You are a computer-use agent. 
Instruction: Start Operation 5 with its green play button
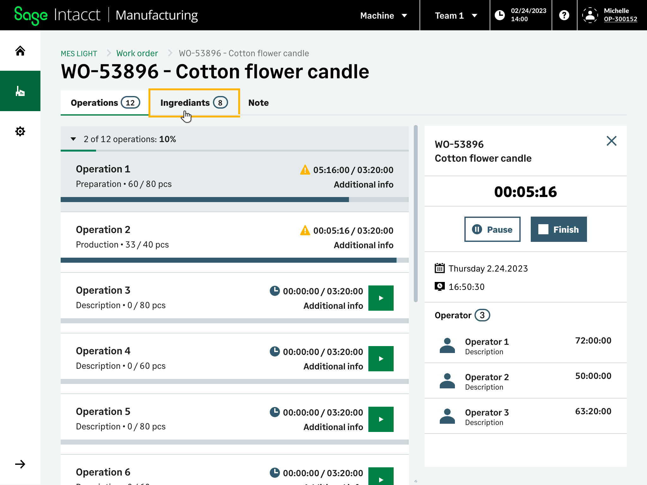[381, 419]
